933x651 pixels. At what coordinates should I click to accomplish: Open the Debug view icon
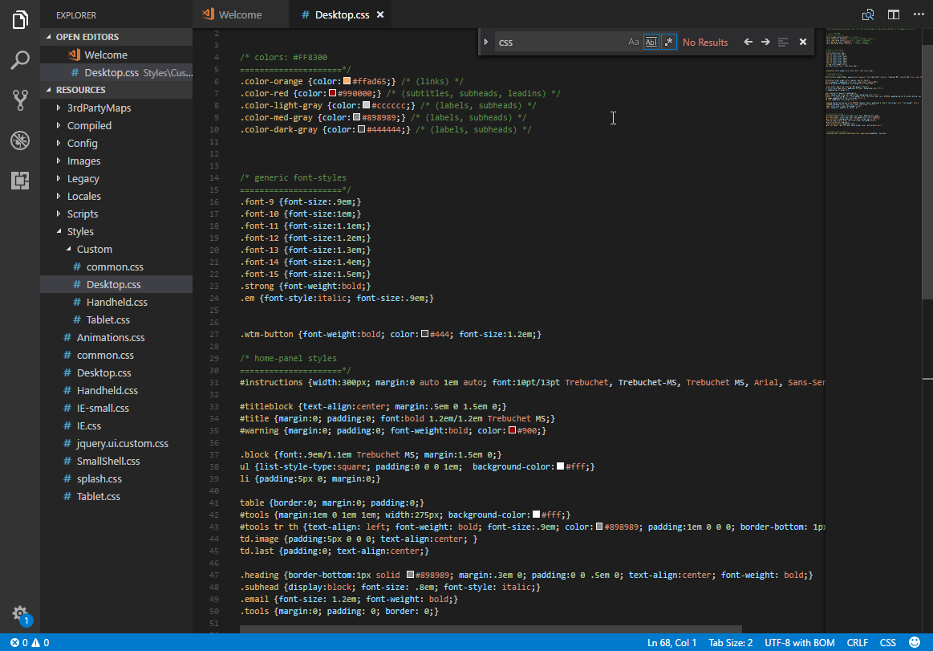tap(20, 140)
